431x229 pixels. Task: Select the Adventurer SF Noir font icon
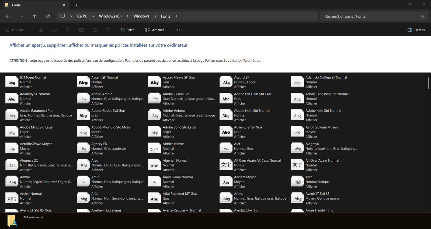tap(226, 132)
